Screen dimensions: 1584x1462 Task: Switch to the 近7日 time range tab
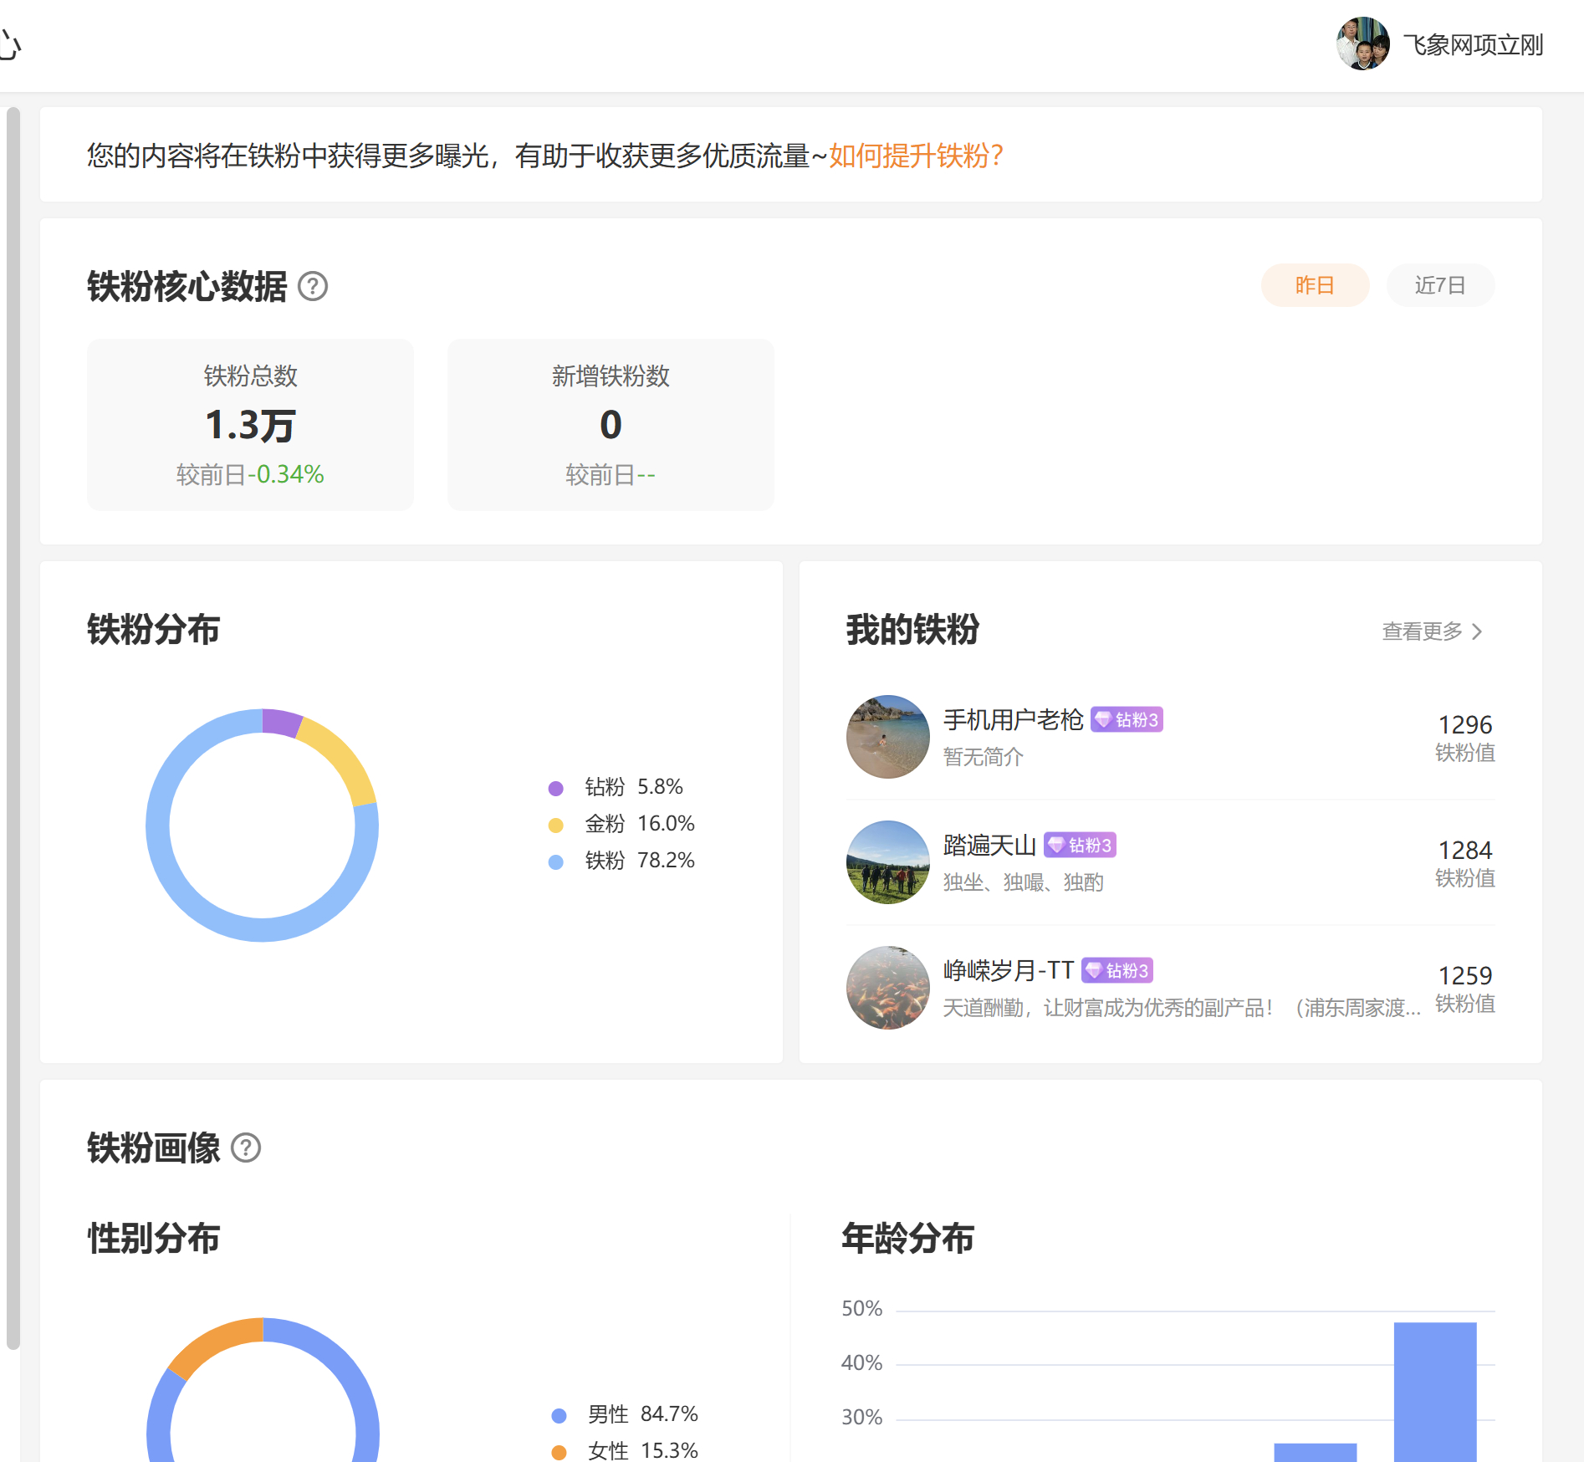pos(1440,285)
